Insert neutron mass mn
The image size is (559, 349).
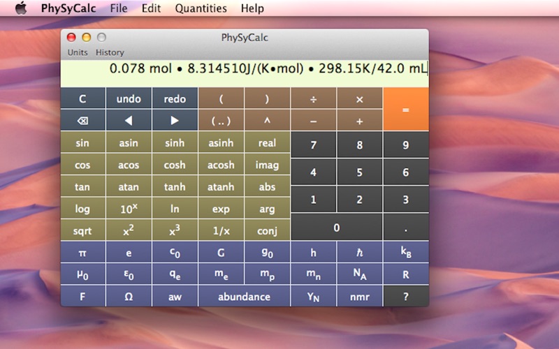tap(313, 274)
